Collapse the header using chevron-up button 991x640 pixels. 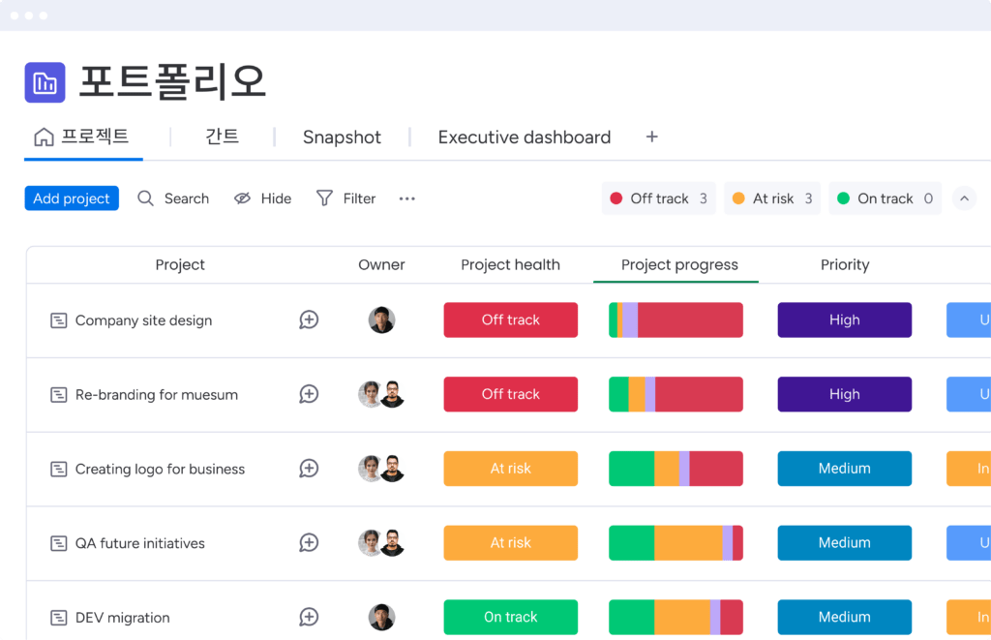[964, 198]
